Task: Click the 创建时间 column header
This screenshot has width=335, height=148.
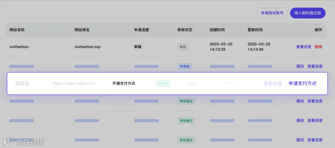Action: click(217, 30)
